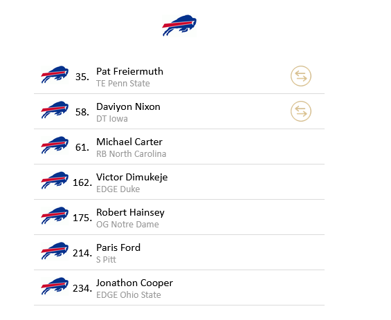Open Robert Hainsey player name
Image resolution: width=391 pixels, height=320 pixels.
130,213
